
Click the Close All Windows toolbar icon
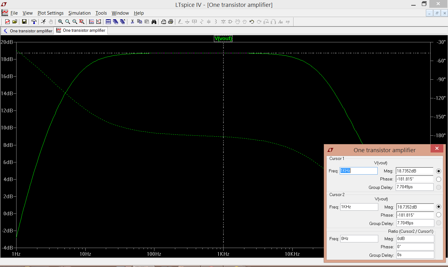click(x=123, y=21)
